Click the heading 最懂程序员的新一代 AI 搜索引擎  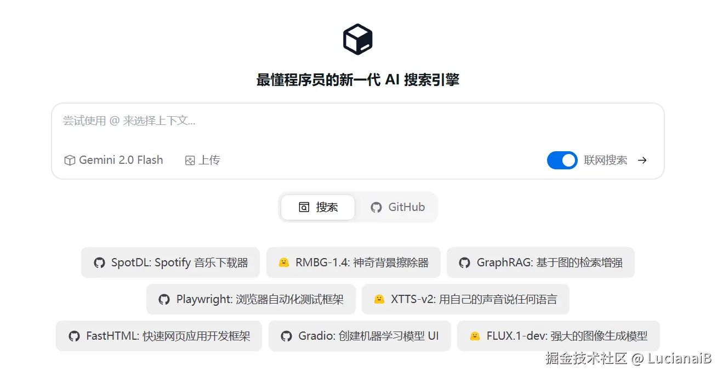click(x=358, y=80)
